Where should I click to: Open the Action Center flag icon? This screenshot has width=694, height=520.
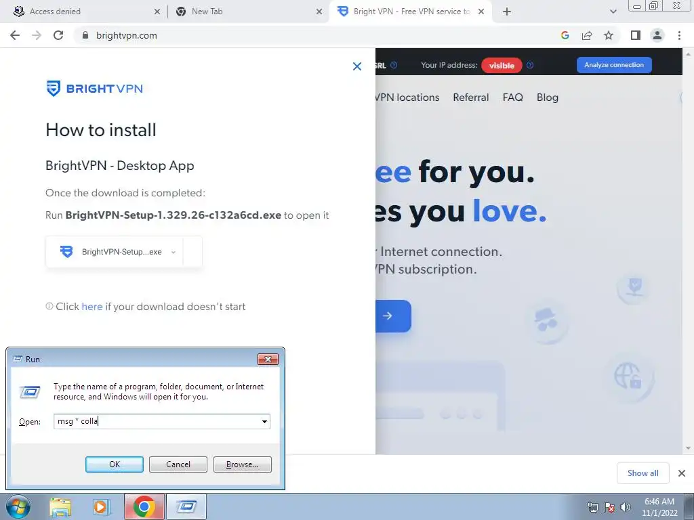click(609, 507)
